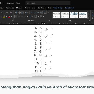Screen dimensions: 94x94
Task: Apply the Numbering list button
Action: pos(21,13)
